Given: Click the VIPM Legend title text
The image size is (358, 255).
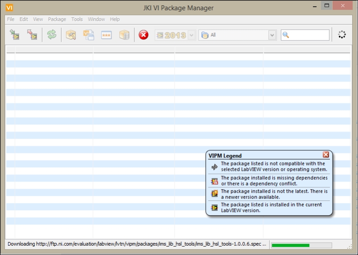Looking at the screenshot, I should pos(225,156).
